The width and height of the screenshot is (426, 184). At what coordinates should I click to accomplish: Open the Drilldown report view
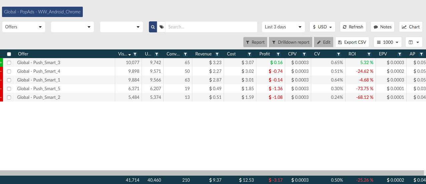pyautogui.click(x=290, y=42)
